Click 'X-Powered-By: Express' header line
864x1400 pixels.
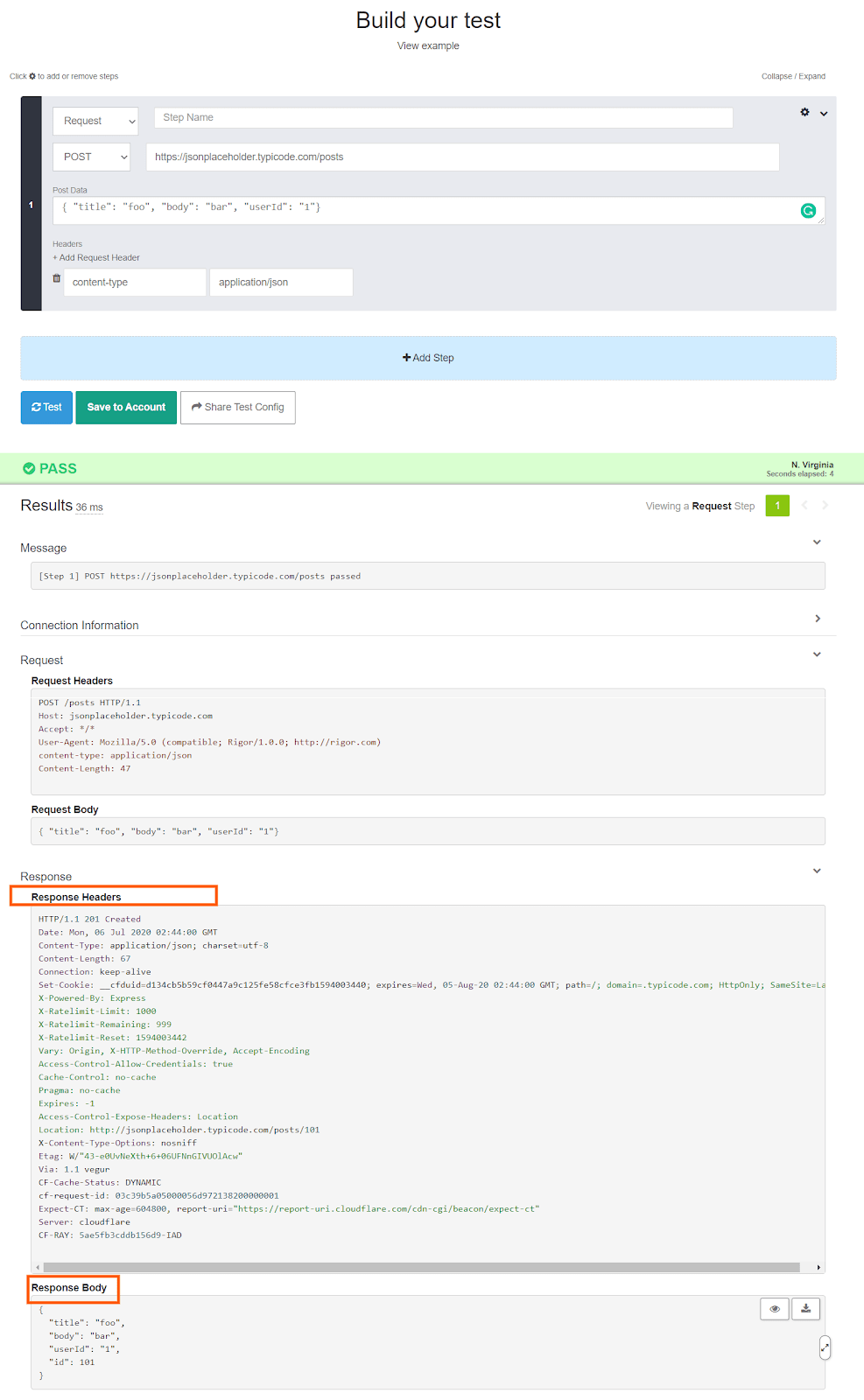92,997
